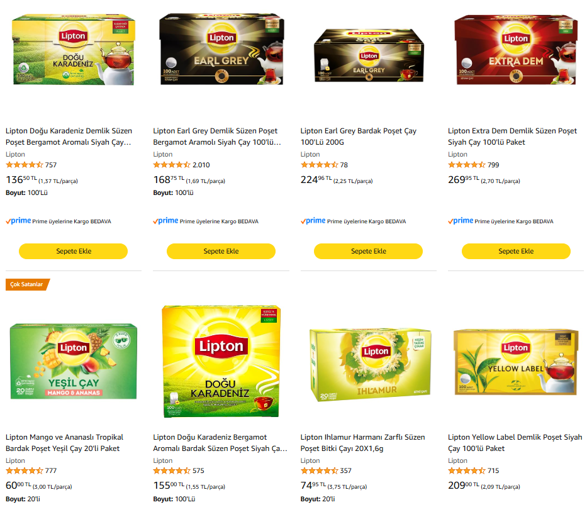Click Sepete Ekle for Earl Grey Demlik Süzen
This screenshot has width=587, height=512.
221,251
